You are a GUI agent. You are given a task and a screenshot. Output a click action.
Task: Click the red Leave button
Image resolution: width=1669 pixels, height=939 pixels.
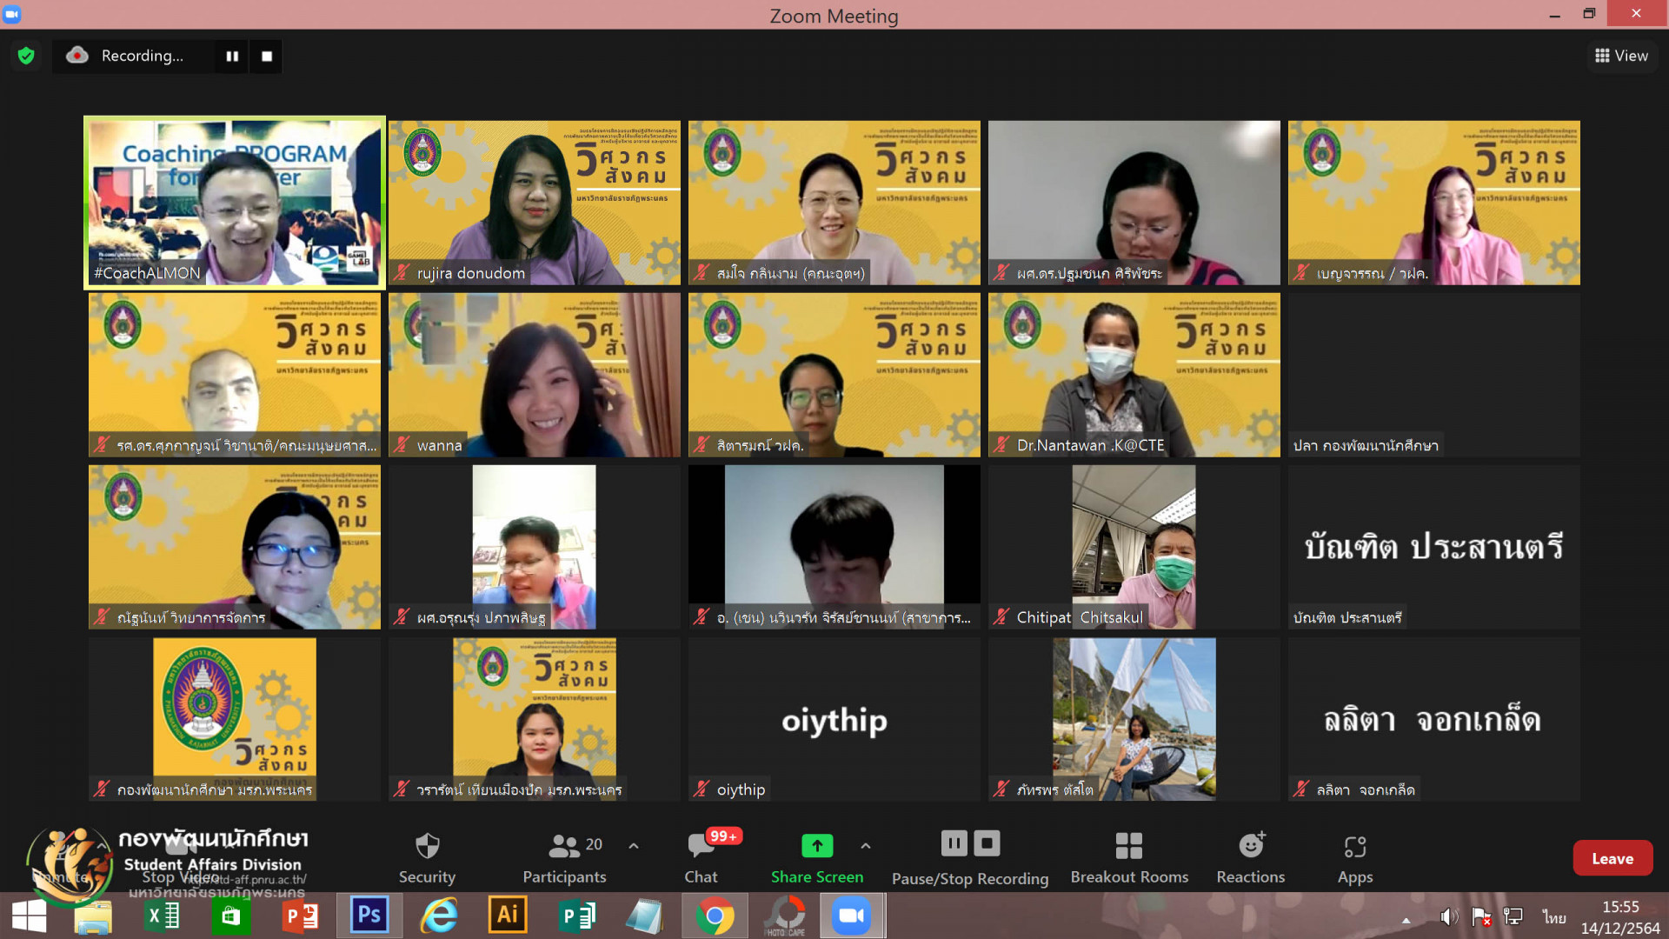[x=1612, y=858]
